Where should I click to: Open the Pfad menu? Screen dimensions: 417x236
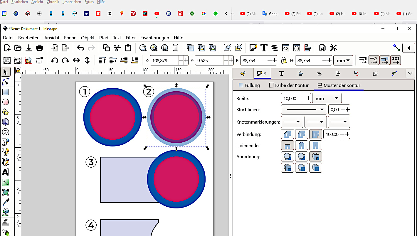tap(104, 38)
